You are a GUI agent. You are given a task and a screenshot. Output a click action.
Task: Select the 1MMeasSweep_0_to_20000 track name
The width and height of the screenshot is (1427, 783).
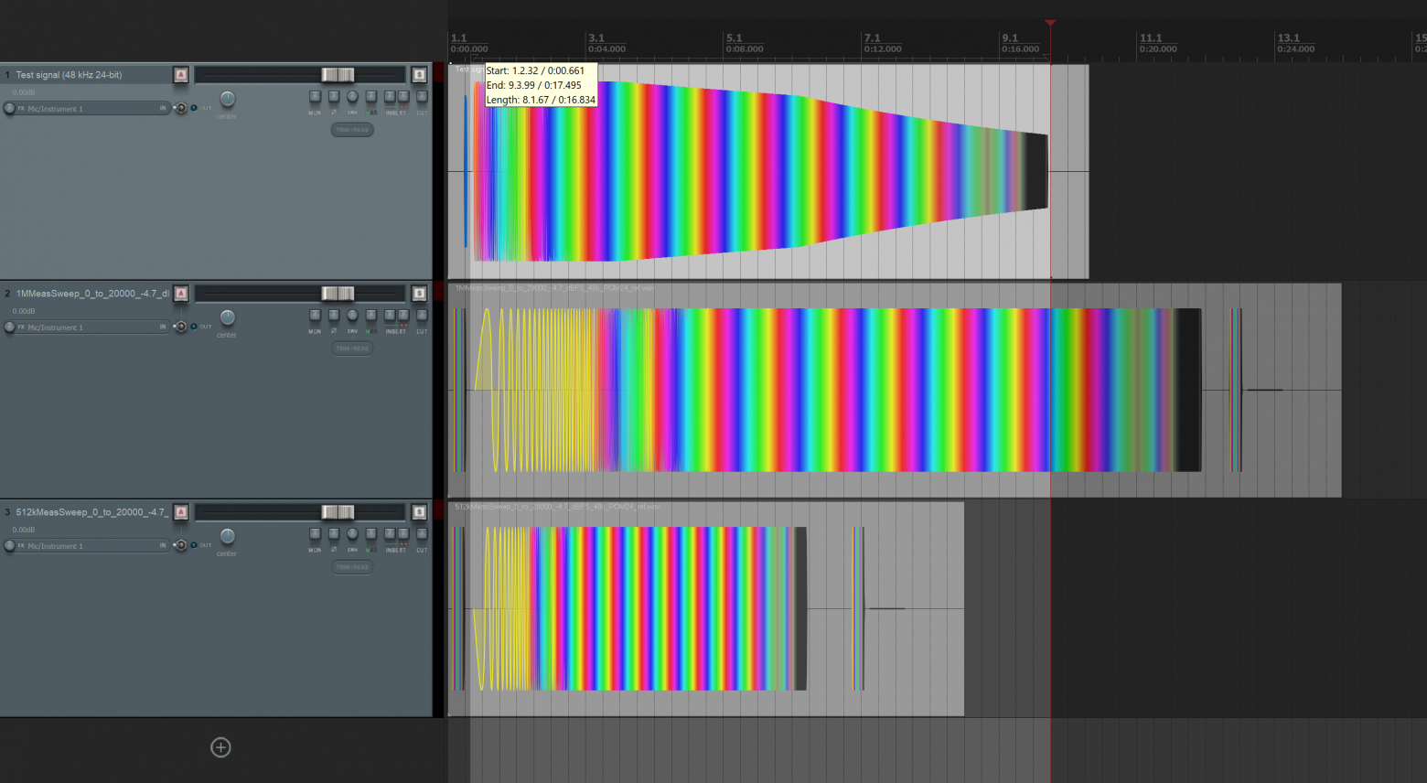pyautogui.click(x=92, y=294)
